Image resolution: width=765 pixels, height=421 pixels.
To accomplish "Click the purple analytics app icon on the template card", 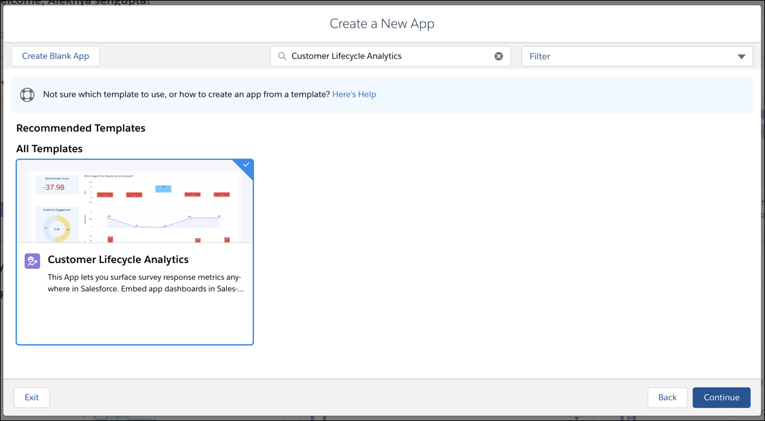I will (x=32, y=261).
